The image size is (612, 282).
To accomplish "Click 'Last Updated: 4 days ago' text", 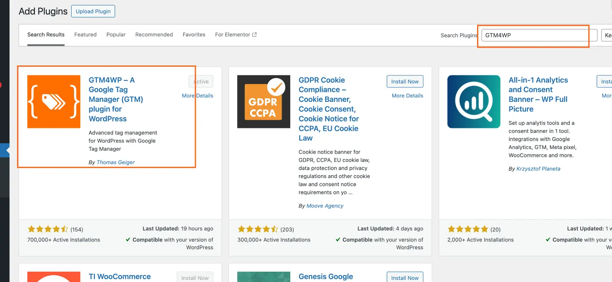I will [390, 229].
